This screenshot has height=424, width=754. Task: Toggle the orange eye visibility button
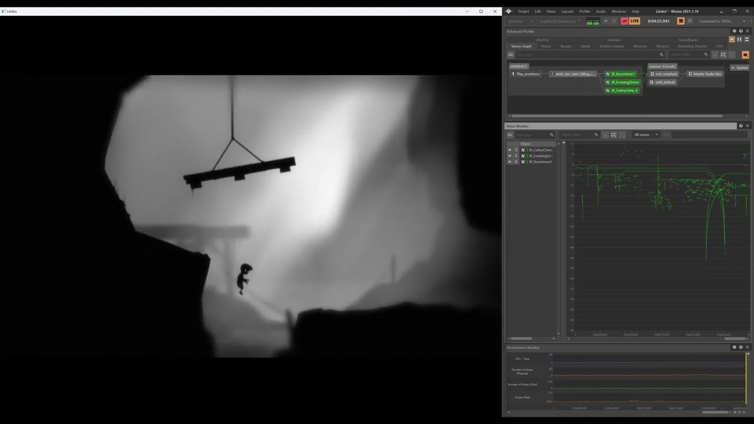[745, 55]
